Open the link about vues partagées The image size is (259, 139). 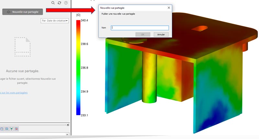pos(14,93)
